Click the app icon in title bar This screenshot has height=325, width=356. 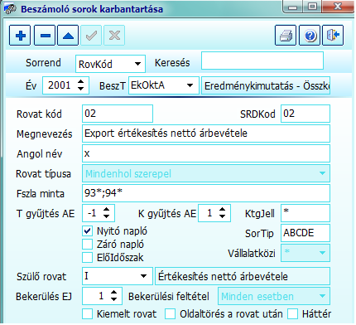click(x=10, y=9)
